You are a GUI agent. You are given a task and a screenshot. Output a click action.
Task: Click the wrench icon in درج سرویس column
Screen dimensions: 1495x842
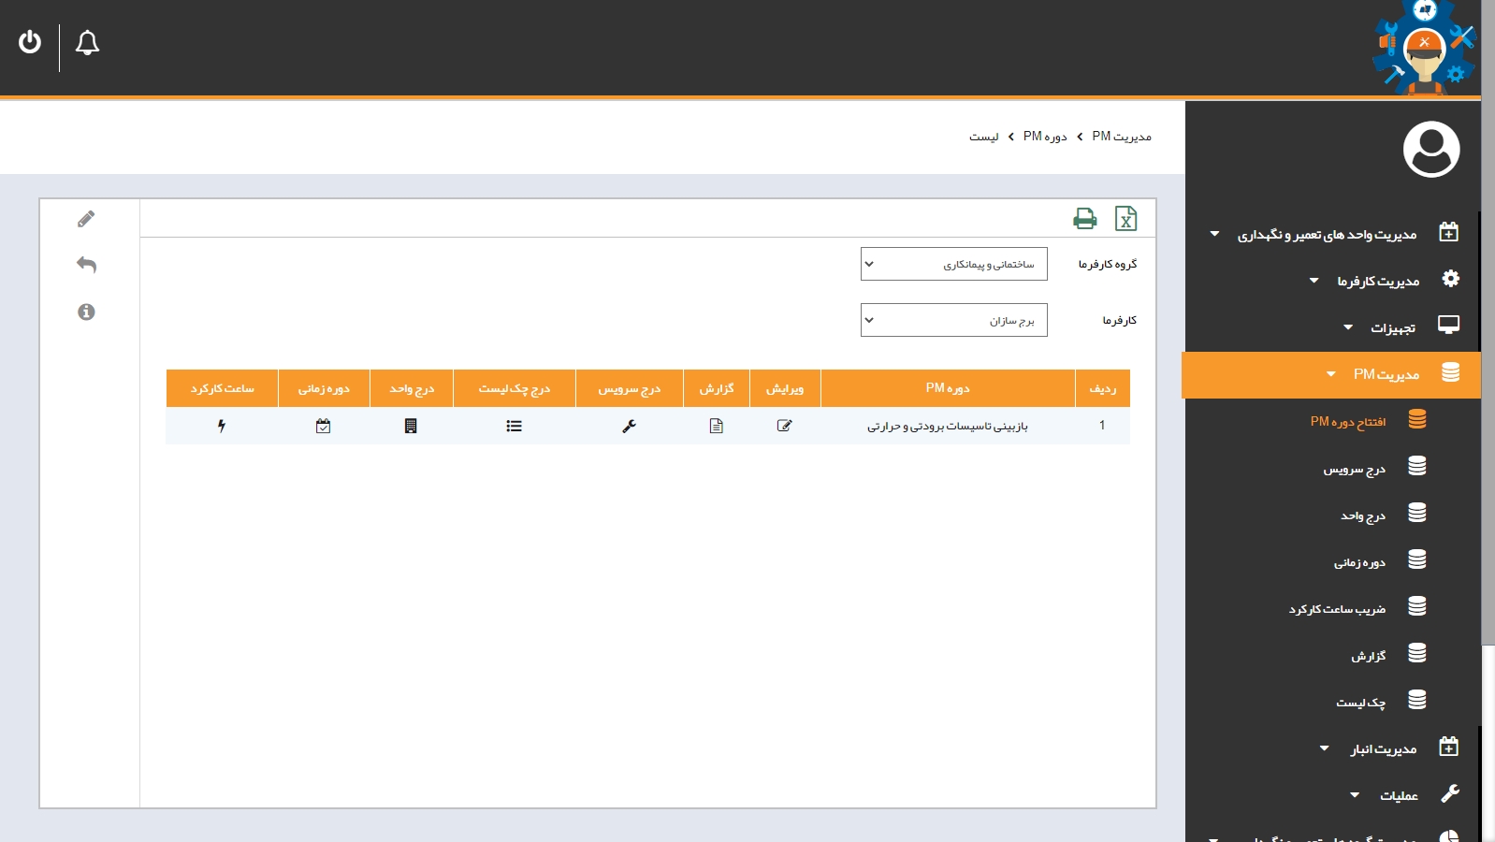pos(629,426)
